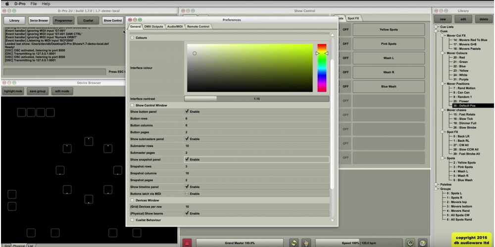
Task: Open the D-Pro application menu
Action: [20, 4]
